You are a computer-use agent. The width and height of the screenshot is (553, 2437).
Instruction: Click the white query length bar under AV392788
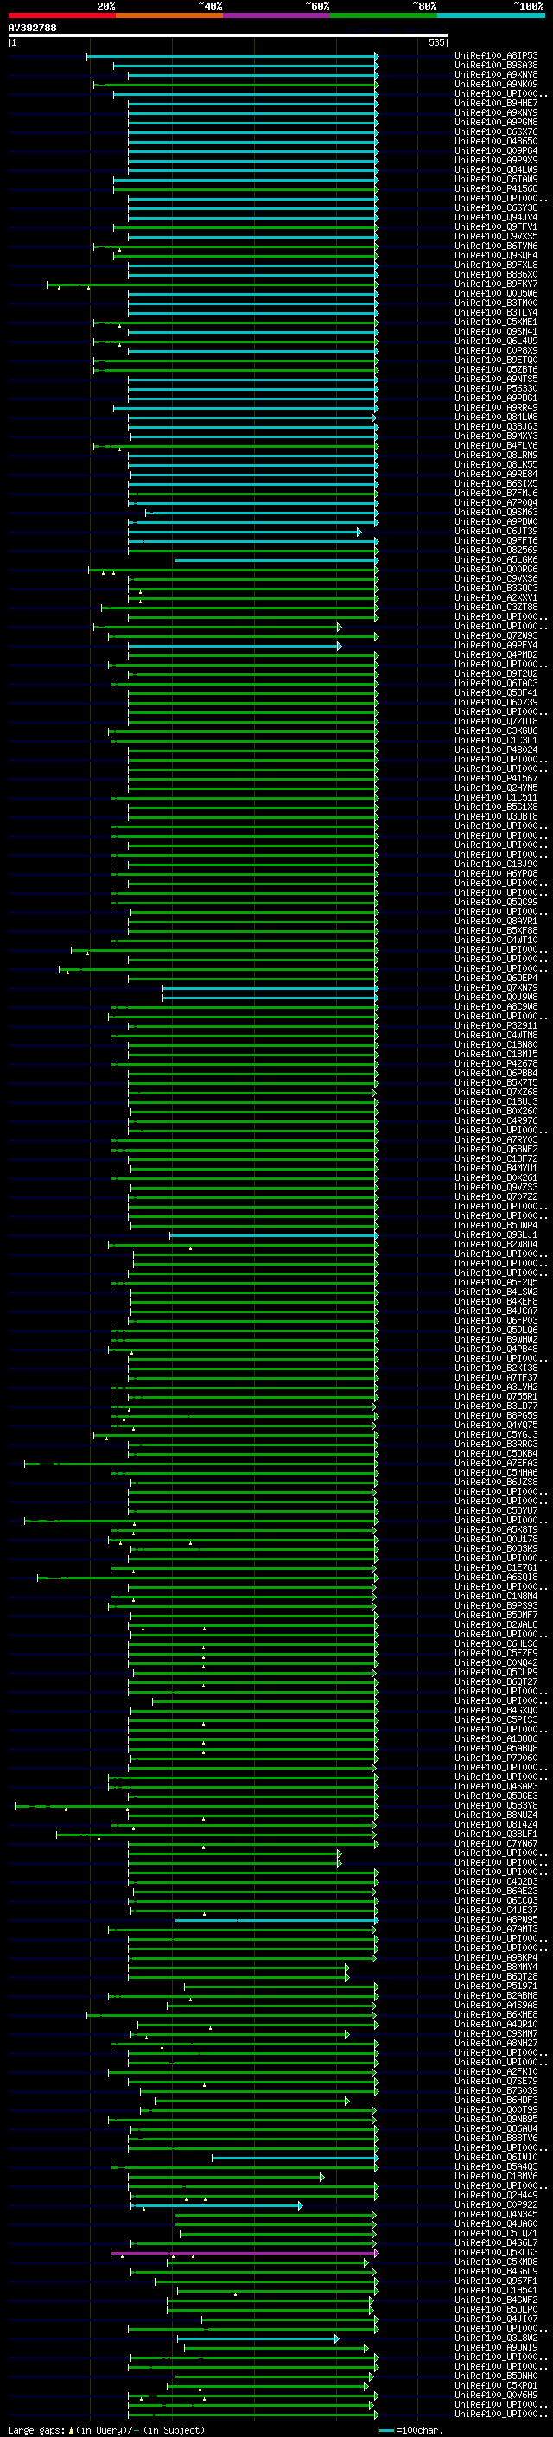[x=228, y=35]
